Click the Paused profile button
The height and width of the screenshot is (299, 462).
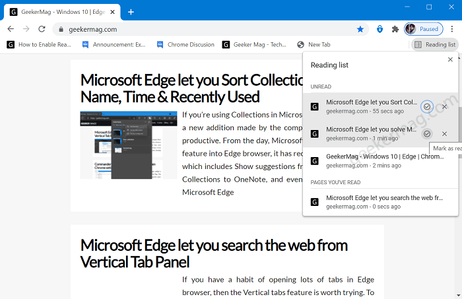(424, 29)
